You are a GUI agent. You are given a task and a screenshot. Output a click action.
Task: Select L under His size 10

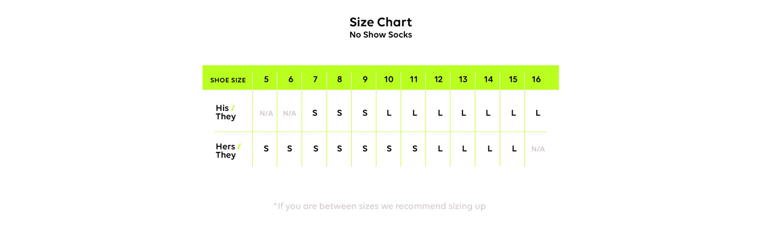(389, 113)
